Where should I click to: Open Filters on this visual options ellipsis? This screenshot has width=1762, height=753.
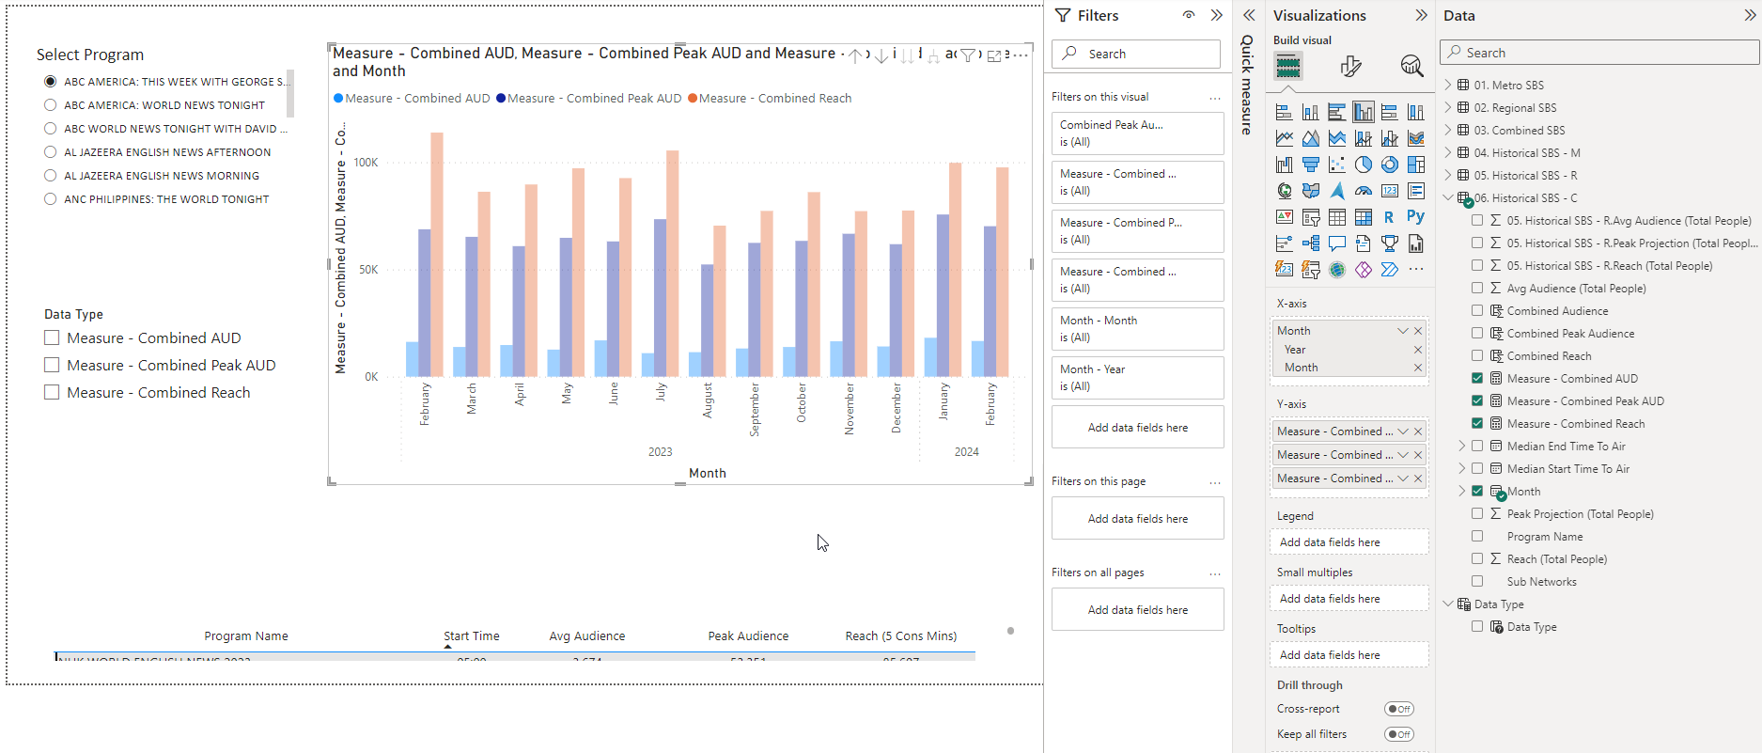[x=1215, y=98]
